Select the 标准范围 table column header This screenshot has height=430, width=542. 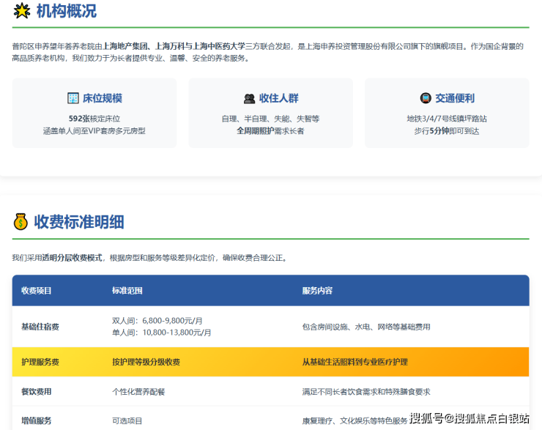(x=127, y=291)
